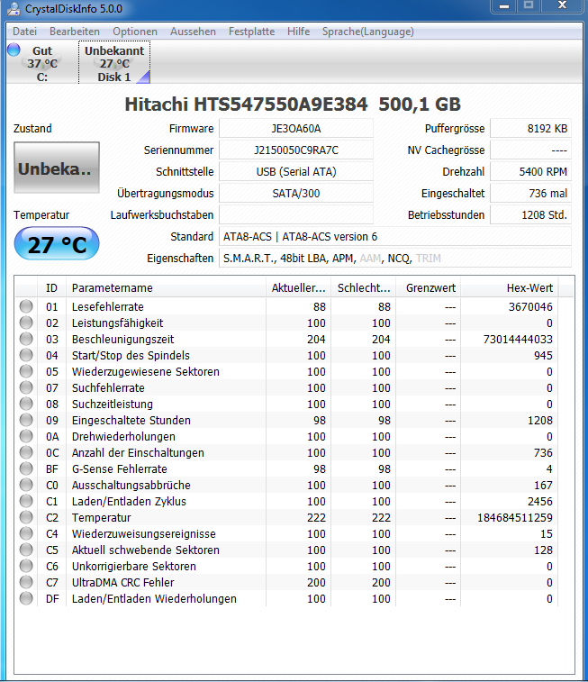
Task: Click status circle for Suchfehlerrate row
Action: pyautogui.click(x=26, y=387)
